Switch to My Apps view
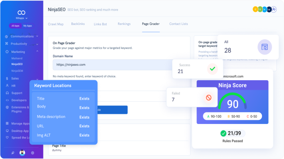The width and height of the screenshot is (284, 159). click(x=27, y=26)
